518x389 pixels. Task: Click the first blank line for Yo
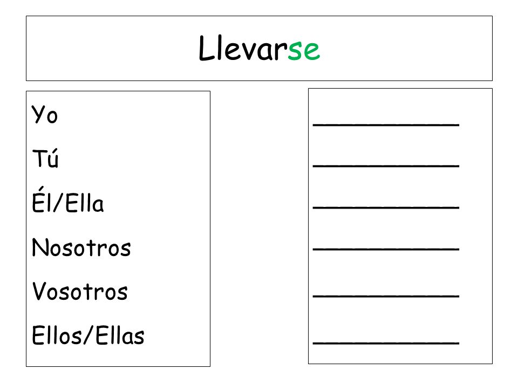click(386, 125)
